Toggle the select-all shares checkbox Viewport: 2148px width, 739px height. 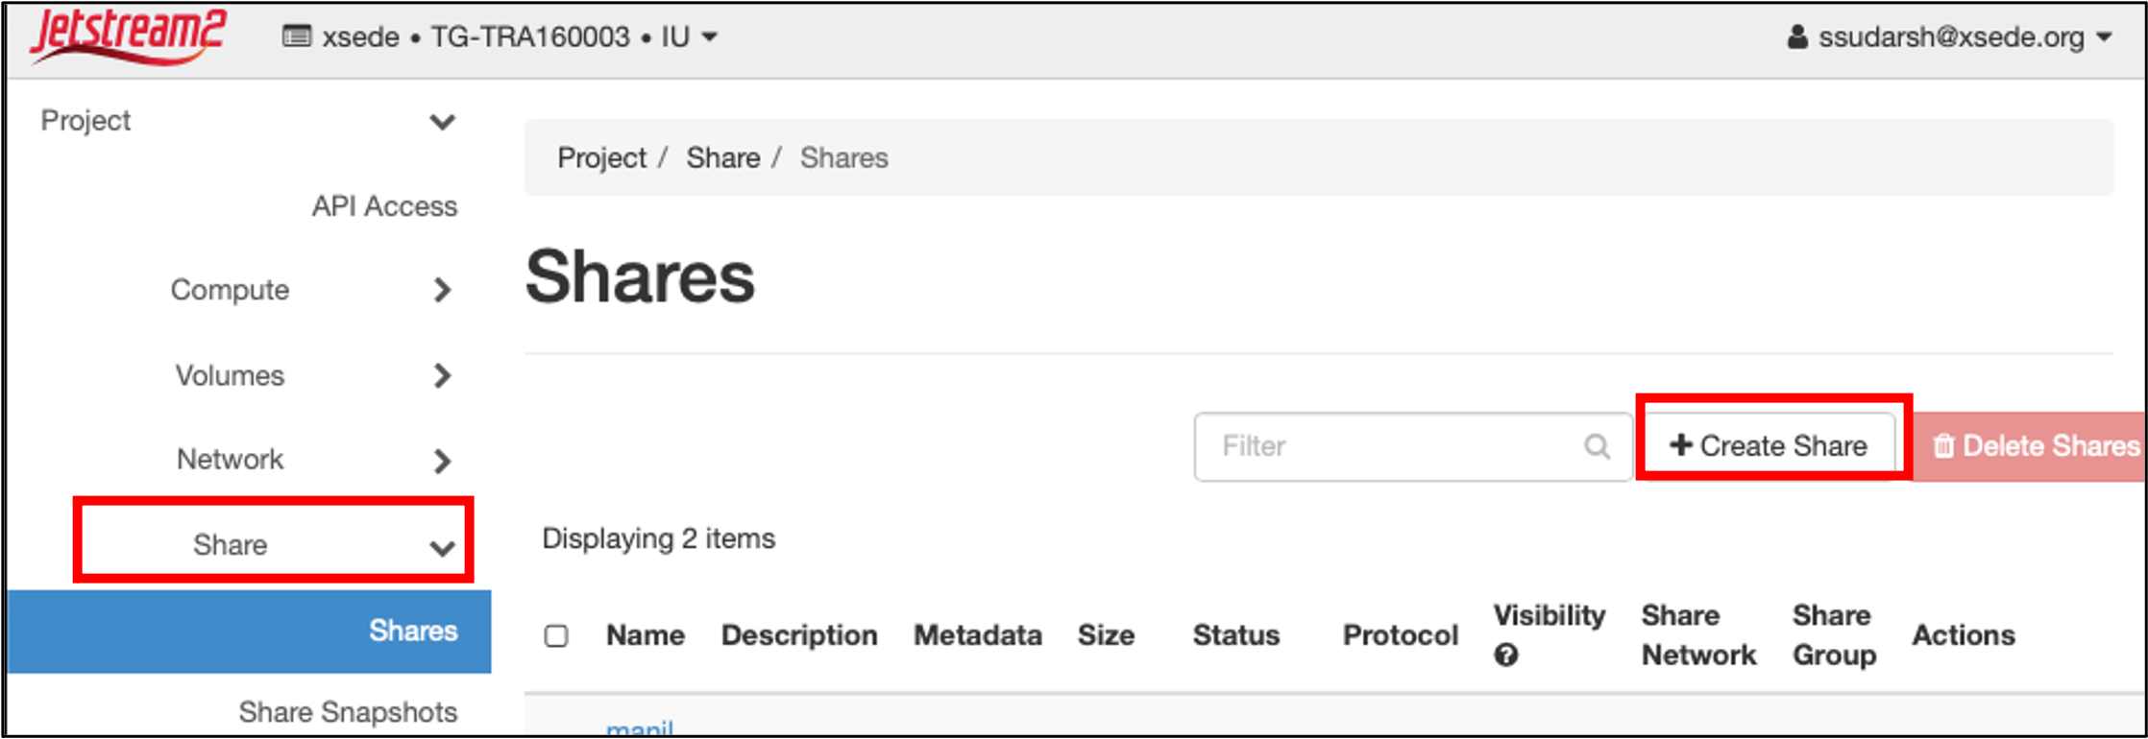click(x=556, y=636)
